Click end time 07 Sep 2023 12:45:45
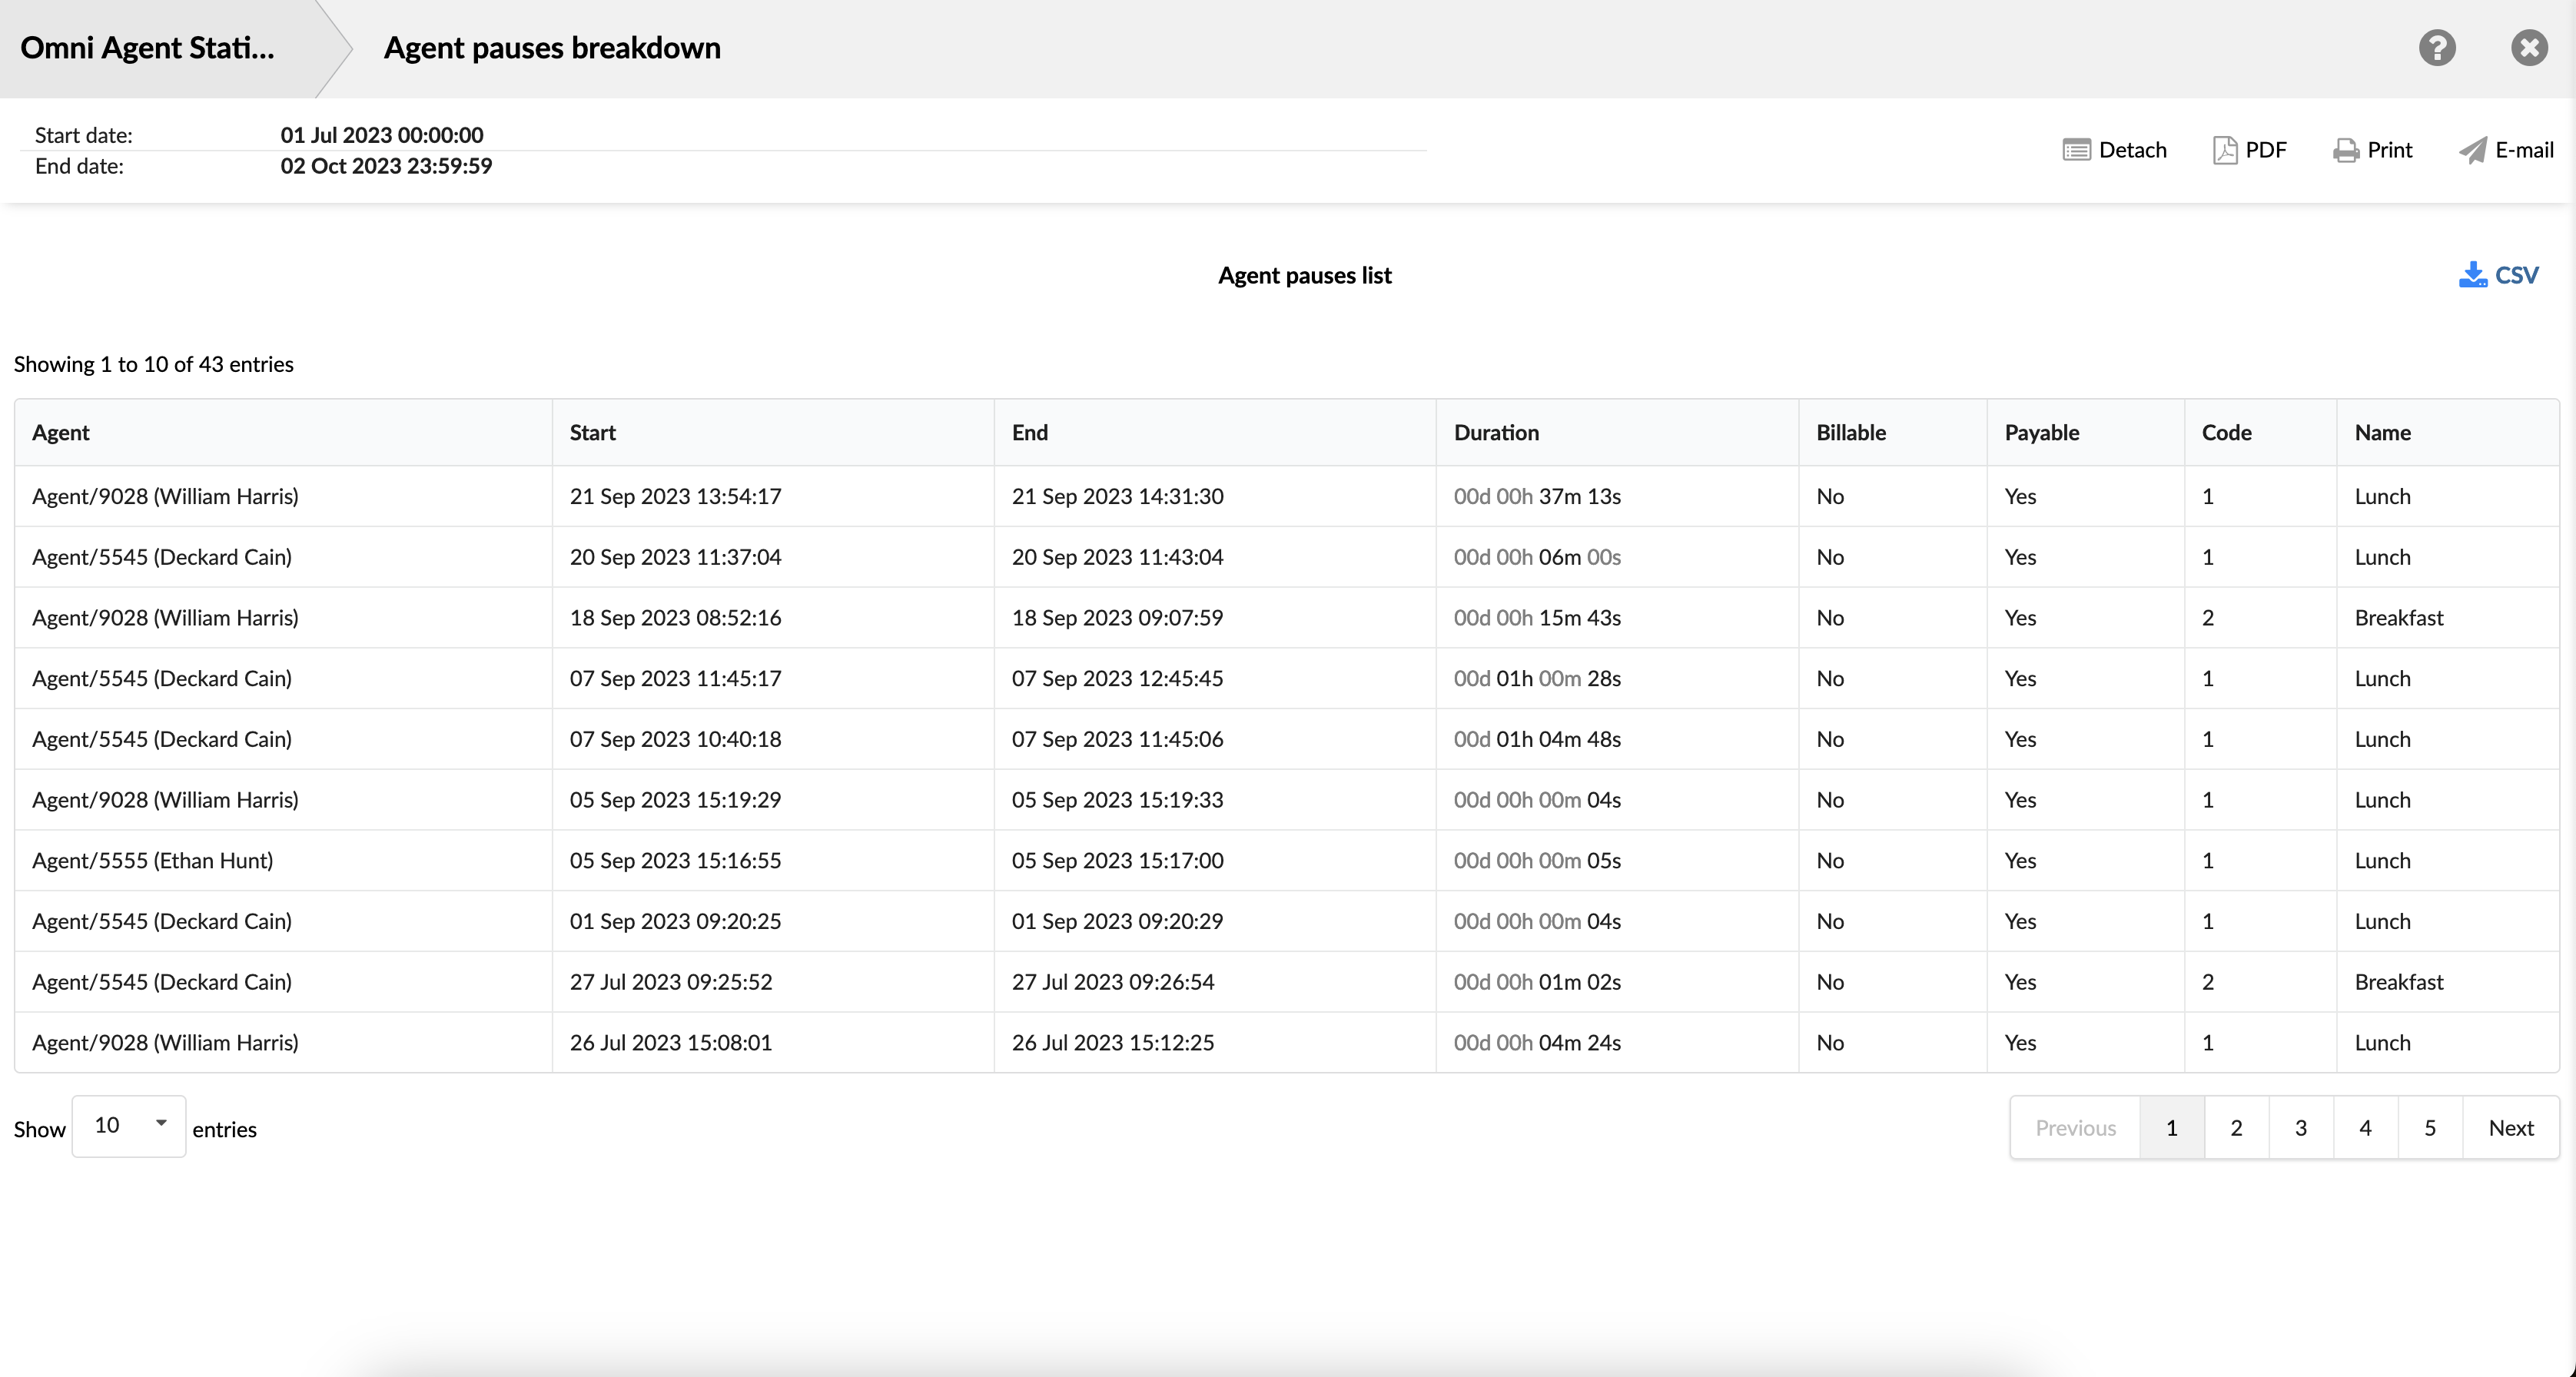 (x=1117, y=679)
